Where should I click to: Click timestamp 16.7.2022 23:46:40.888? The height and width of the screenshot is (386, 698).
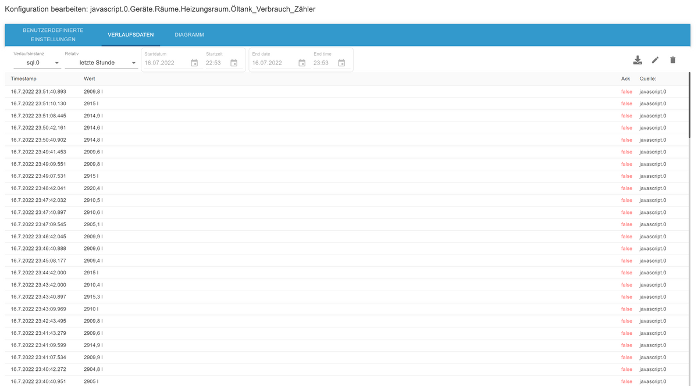38,249
